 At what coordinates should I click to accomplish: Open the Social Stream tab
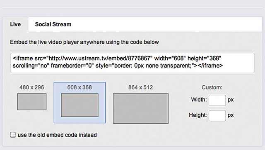tap(53, 24)
